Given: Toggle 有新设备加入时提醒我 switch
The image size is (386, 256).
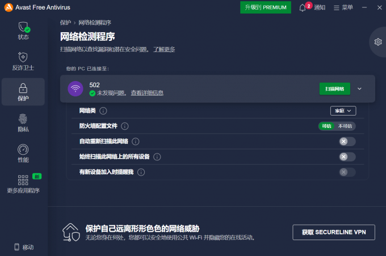Looking at the screenshot, I should click(347, 172).
